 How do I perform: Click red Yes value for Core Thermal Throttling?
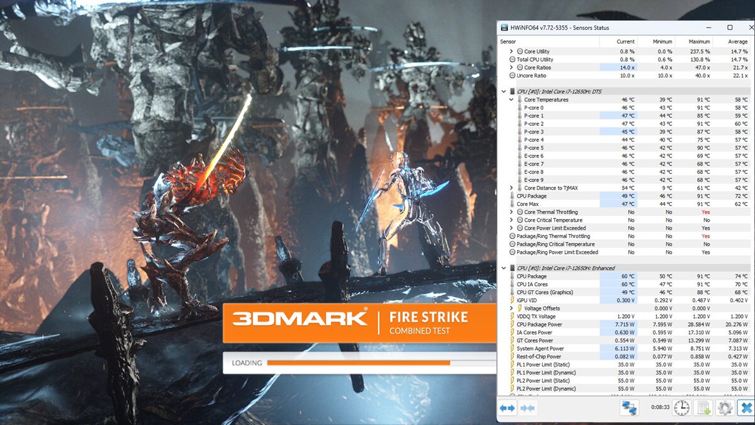tap(705, 212)
